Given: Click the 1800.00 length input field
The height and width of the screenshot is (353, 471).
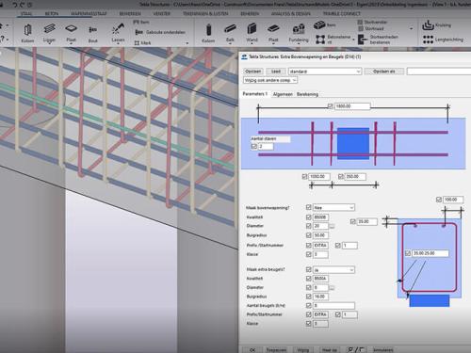Looking at the screenshot, I should [x=352, y=106].
